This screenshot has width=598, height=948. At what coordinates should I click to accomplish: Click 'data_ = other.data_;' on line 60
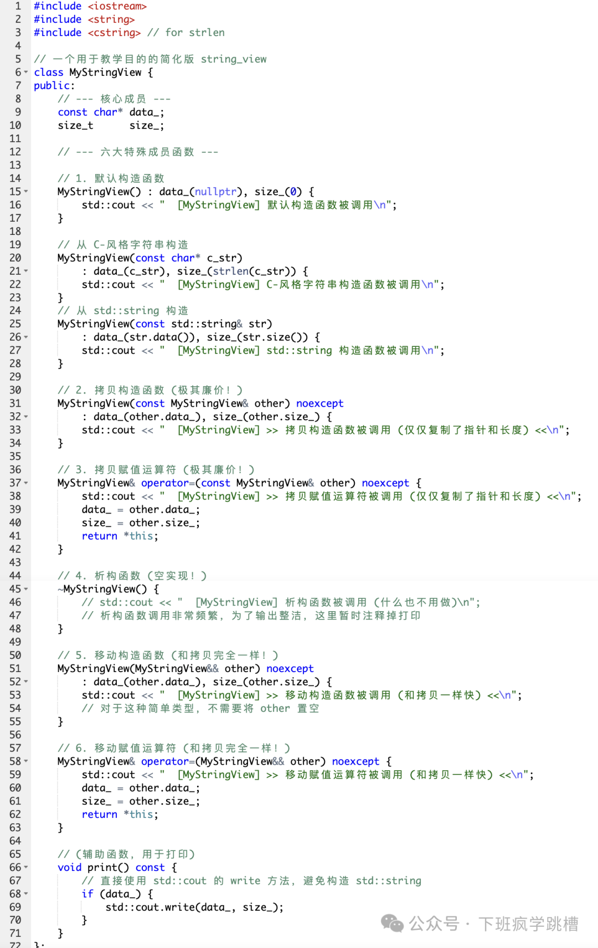point(141,788)
